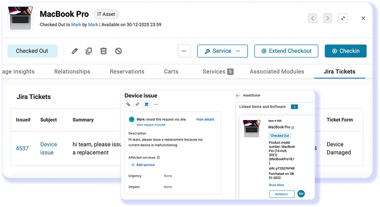Open the Service dropdown
The image size is (380, 207).
(222, 51)
